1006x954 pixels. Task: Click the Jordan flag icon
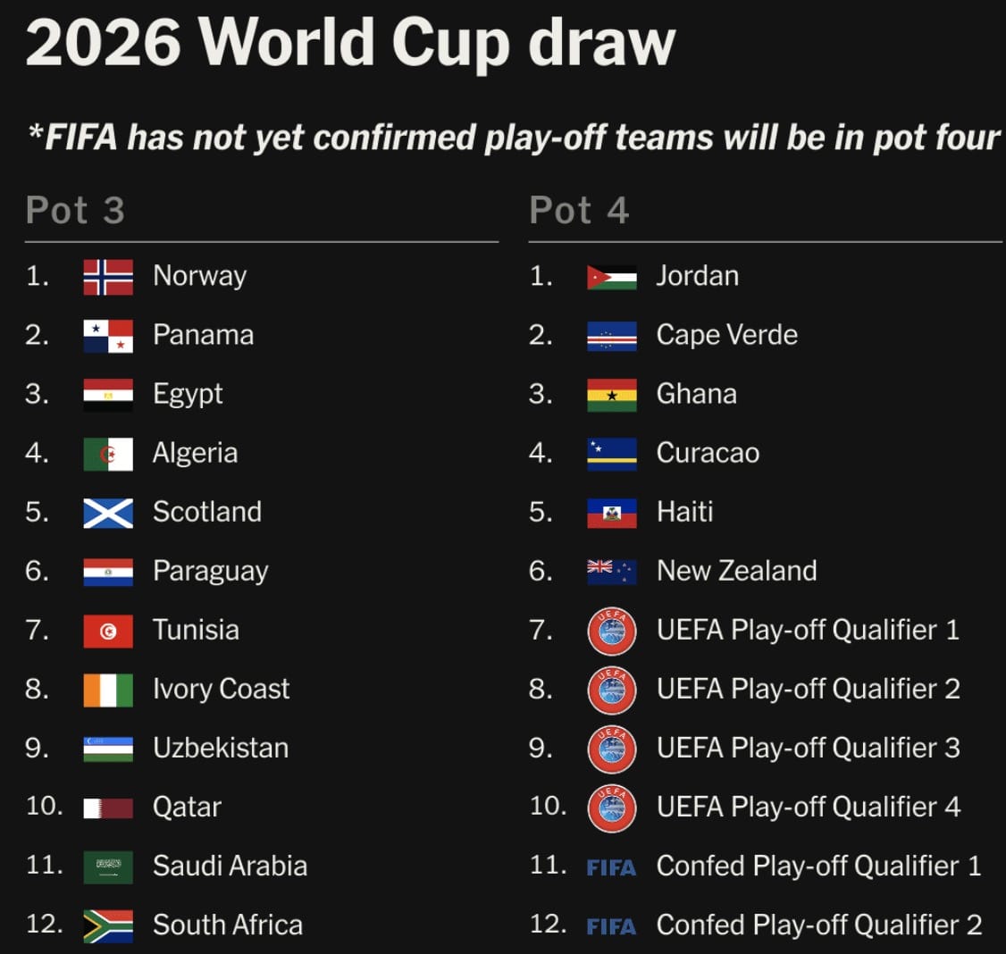612,277
